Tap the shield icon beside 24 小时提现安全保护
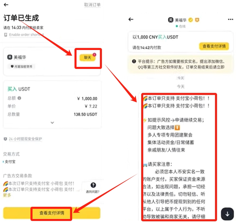Image resolution: width=236 pixels, height=223 pixels. tap(5, 139)
